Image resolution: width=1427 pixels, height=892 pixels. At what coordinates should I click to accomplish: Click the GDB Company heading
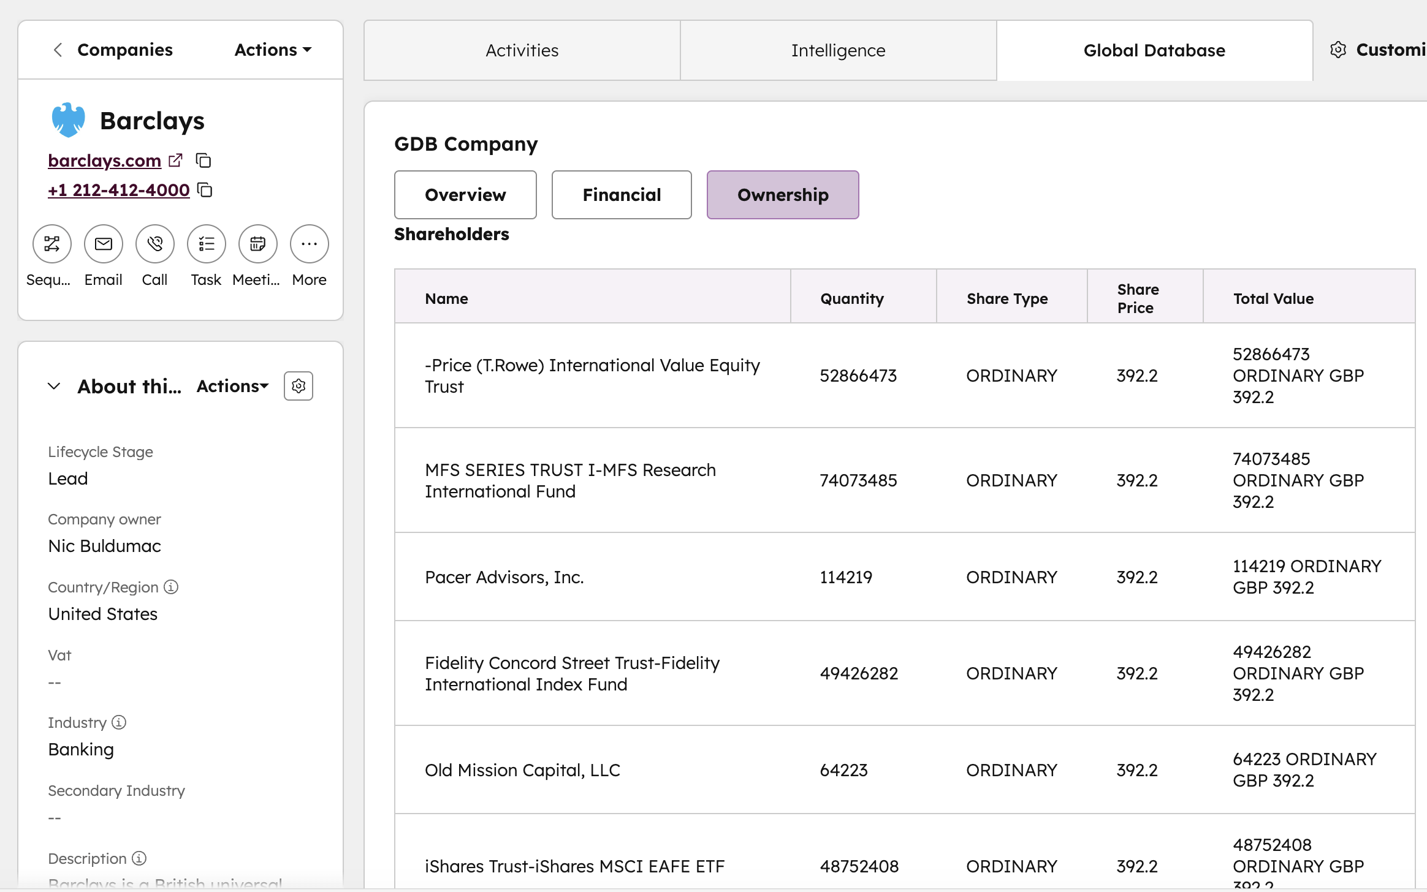pyautogui.click(x=466, y=144)
